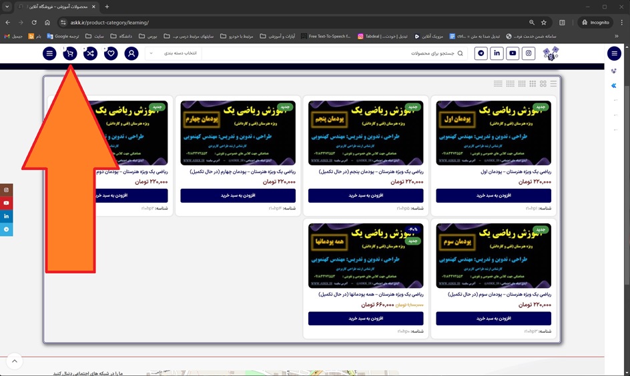The width and height of the screenshot is (630, 376).
Task: Open the right-side round hamburger menu
Action: click(614, 53)
